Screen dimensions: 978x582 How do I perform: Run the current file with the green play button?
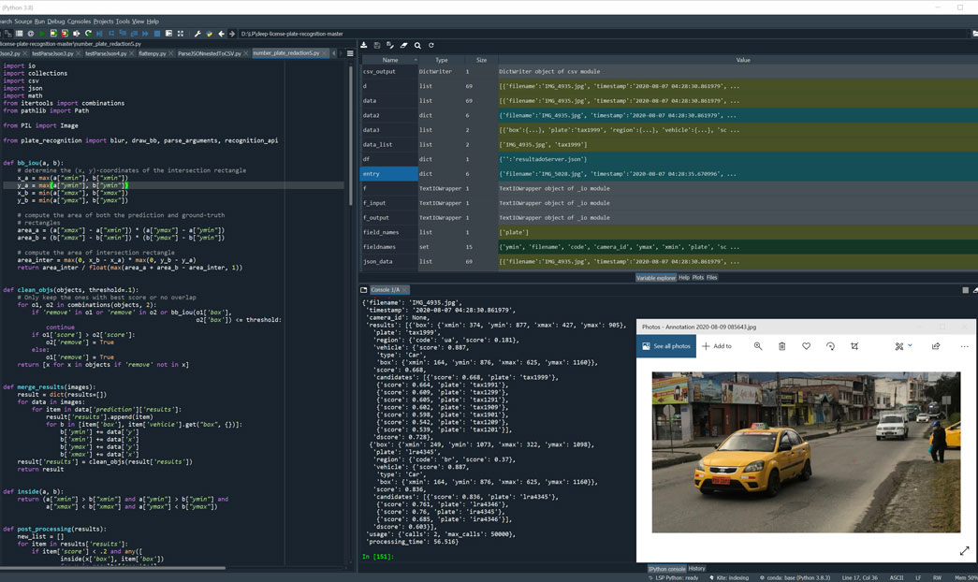point(42,34)
